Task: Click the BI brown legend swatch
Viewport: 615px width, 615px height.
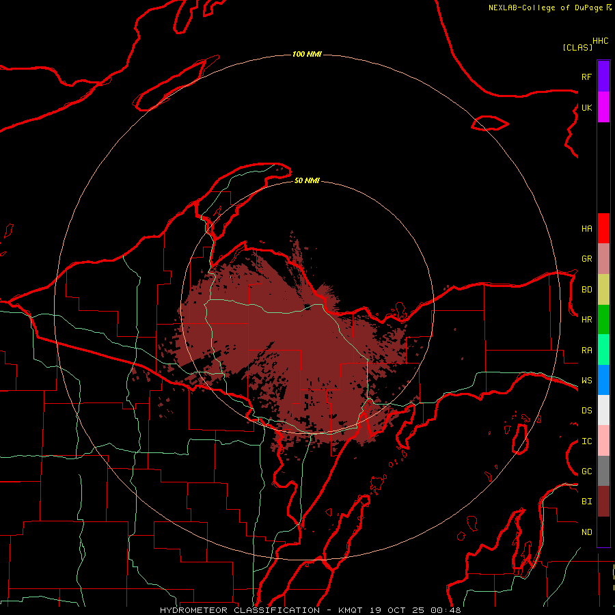Action: pos(603,502)
